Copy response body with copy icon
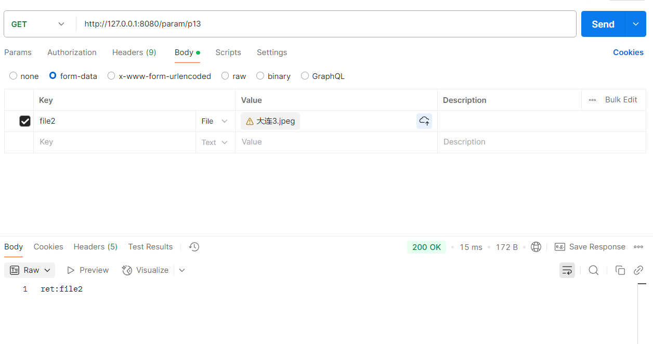 (x=620, y=270)
